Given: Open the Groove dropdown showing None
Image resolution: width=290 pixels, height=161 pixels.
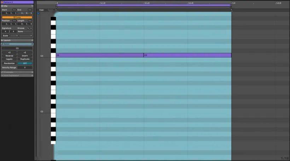Looking at the screenshot, I should [x=24, y=31].
